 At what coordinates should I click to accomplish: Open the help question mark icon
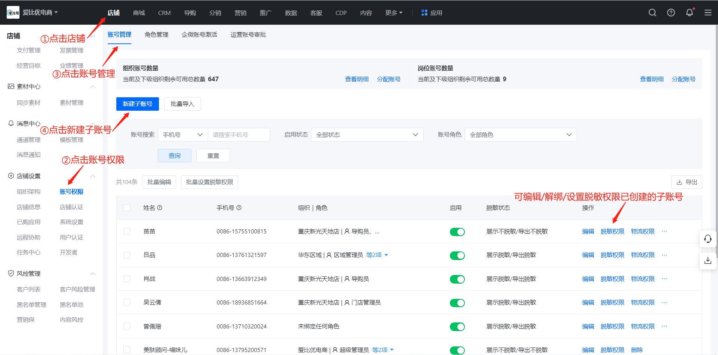point(671,13)
